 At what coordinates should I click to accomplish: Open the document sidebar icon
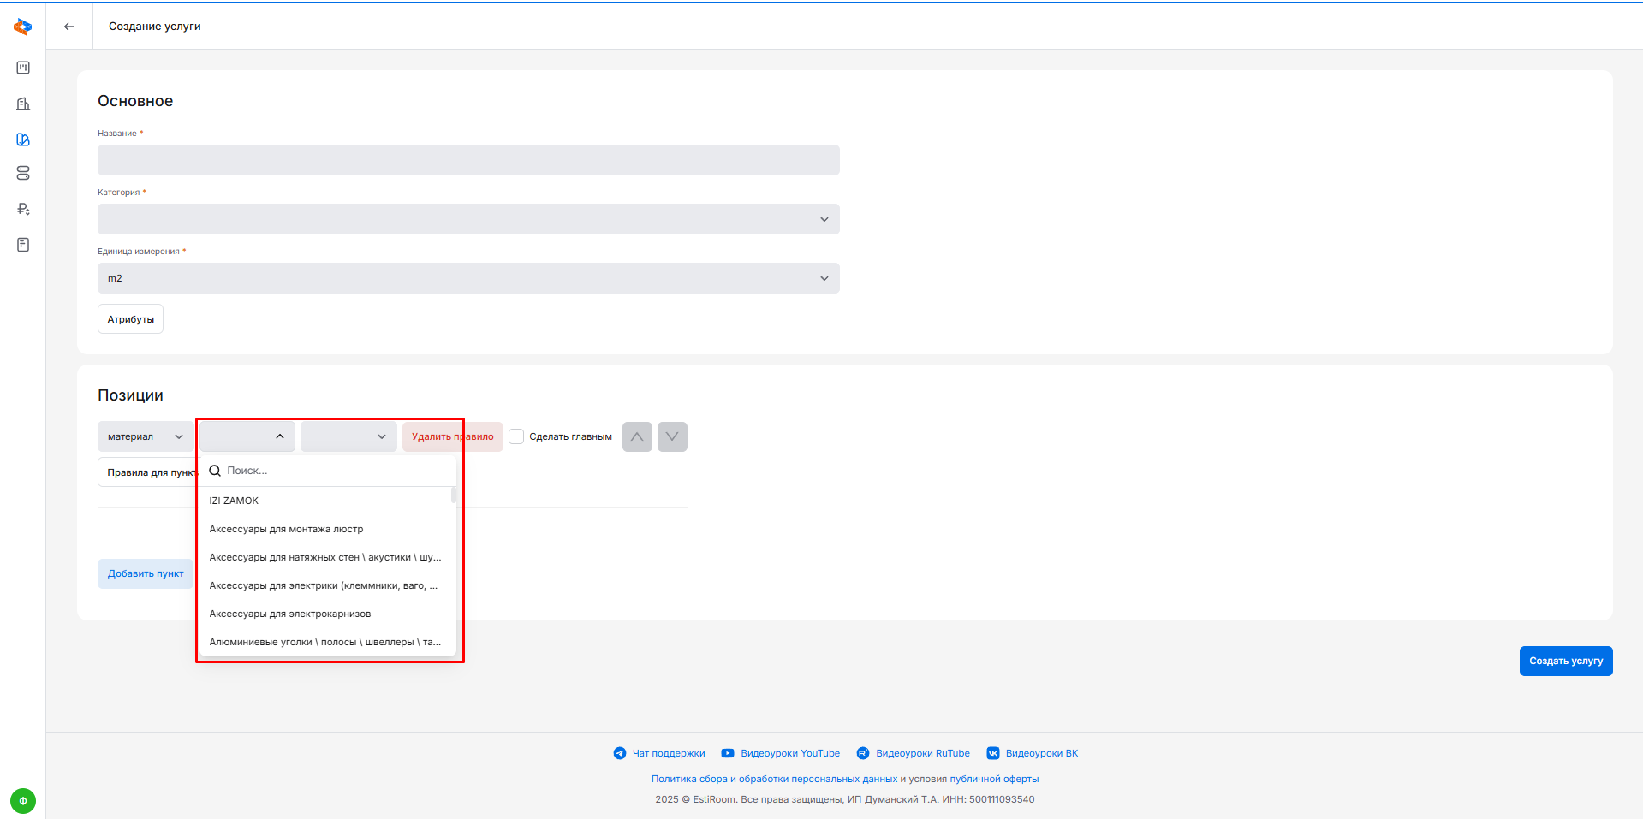click(23, 245)
